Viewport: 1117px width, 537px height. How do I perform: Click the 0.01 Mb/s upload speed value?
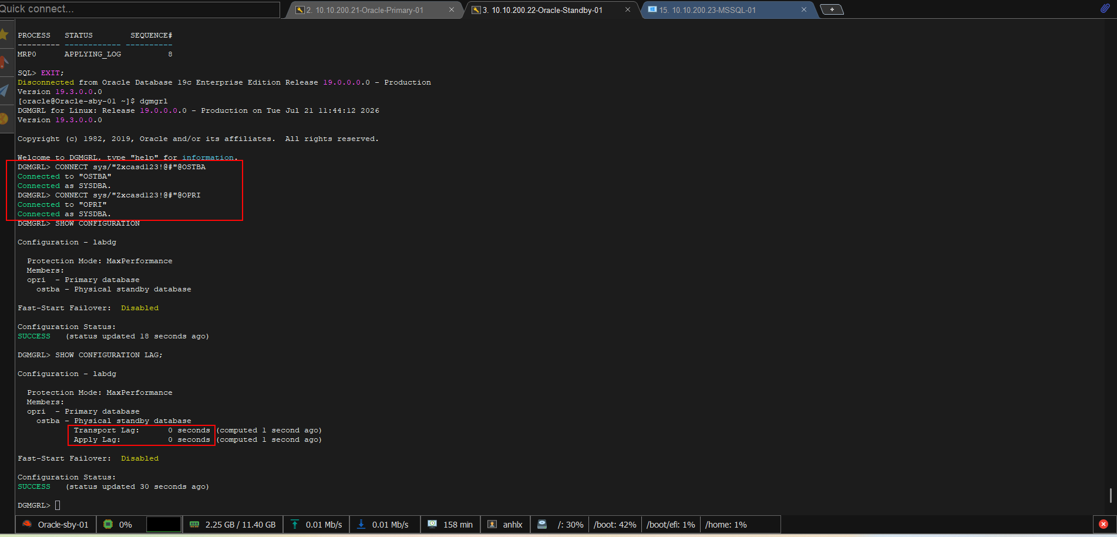pyautogui.click(x=324, y=525)
